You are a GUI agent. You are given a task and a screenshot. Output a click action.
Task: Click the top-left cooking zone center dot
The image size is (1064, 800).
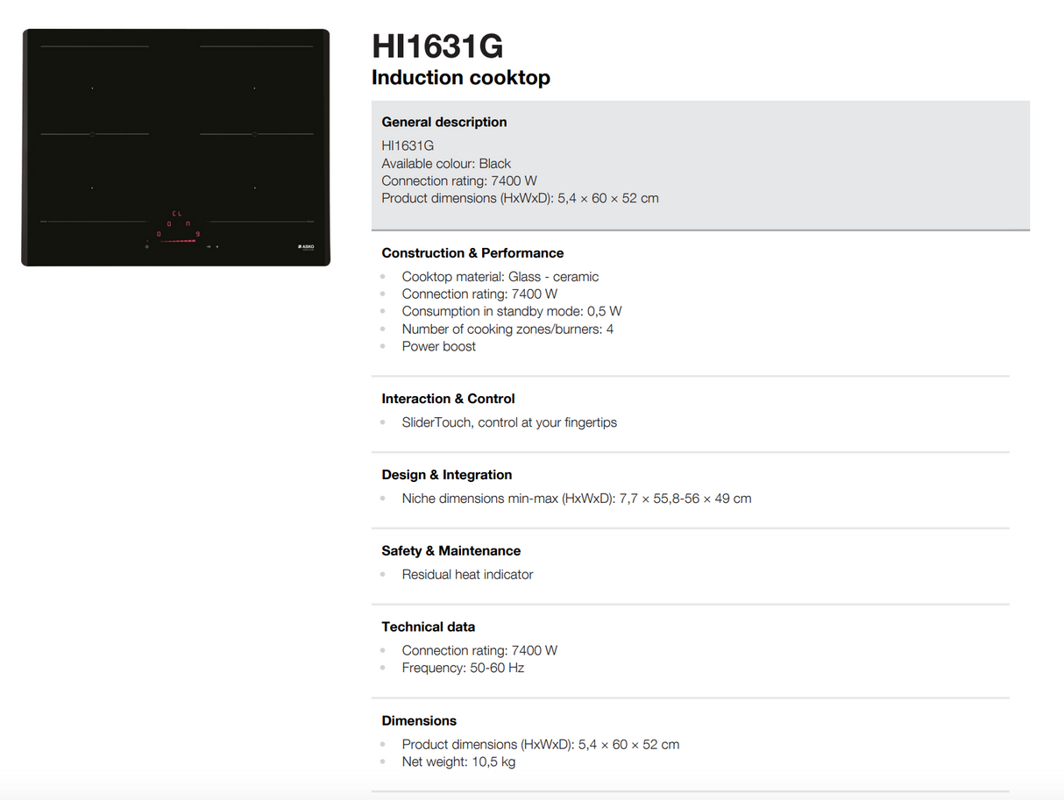(x=92, y=88)
